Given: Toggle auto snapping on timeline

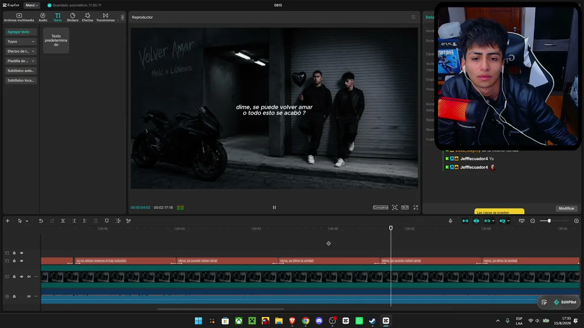Looking at the screenshot, I should point(476,221).
